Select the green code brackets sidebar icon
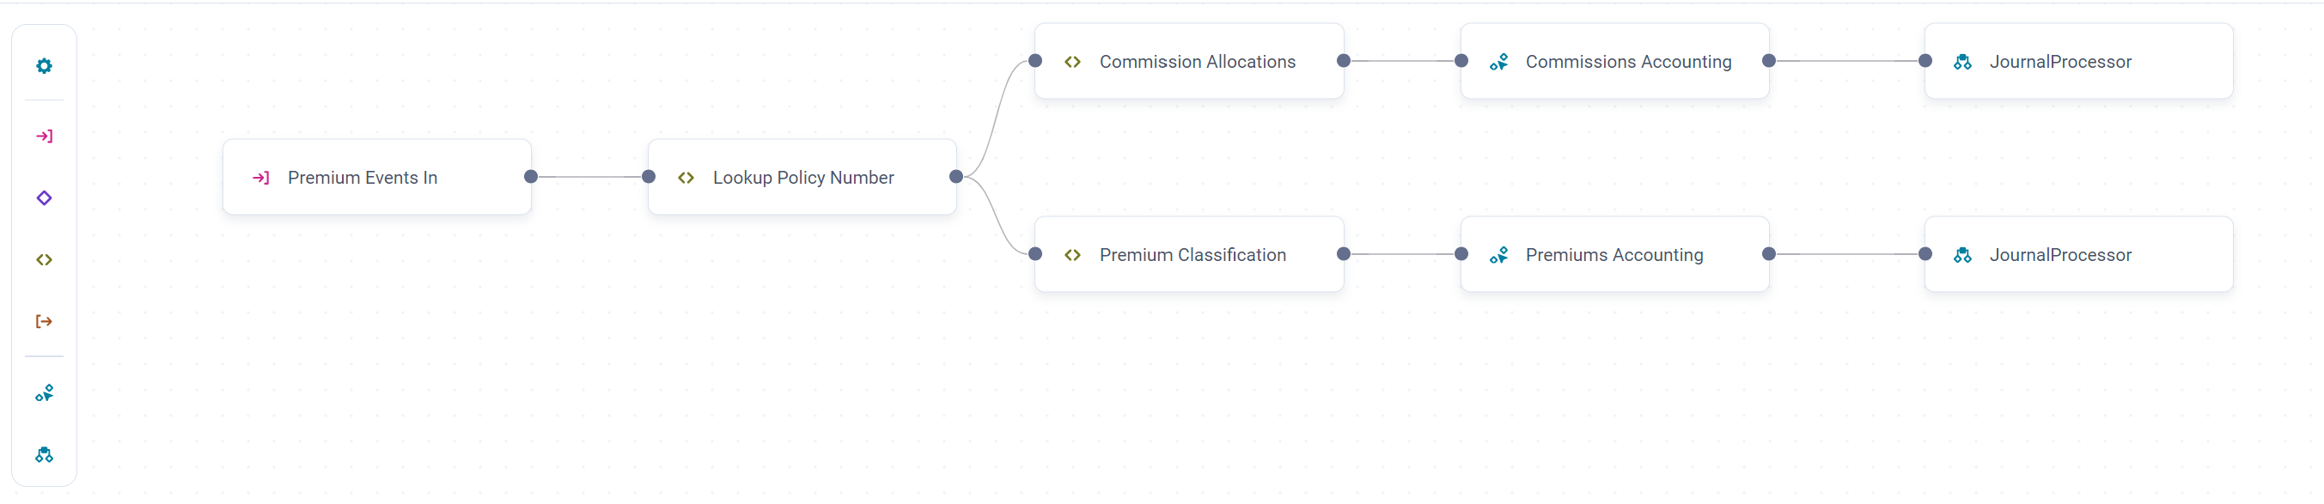 [44, 259]
